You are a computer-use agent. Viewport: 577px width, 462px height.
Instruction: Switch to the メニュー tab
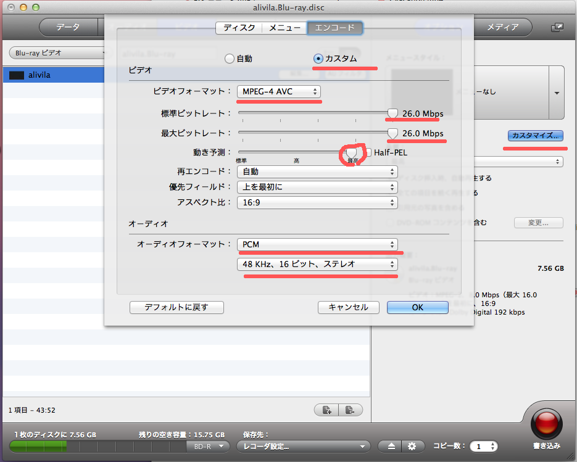click(x=284, y=28)
